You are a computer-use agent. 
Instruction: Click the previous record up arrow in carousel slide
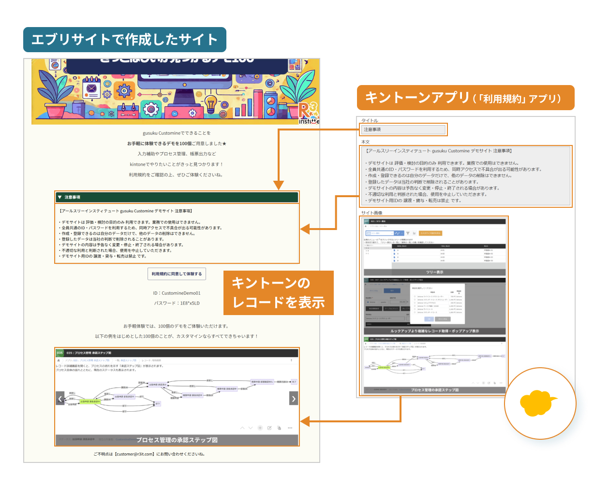242,428
